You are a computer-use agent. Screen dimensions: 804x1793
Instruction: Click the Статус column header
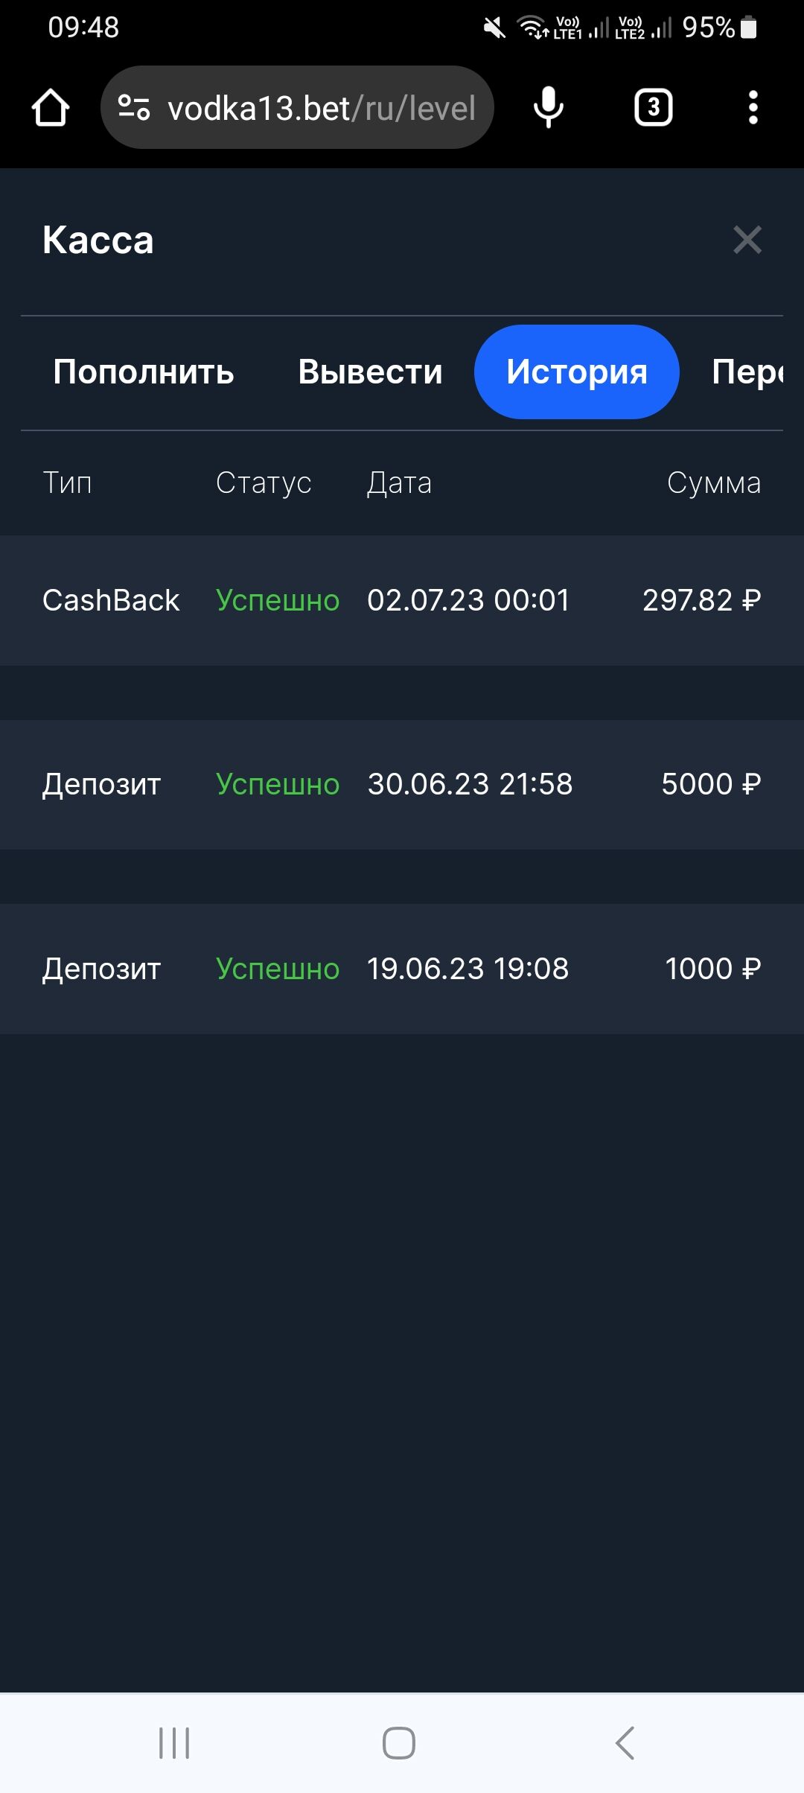tap(264, 483)
